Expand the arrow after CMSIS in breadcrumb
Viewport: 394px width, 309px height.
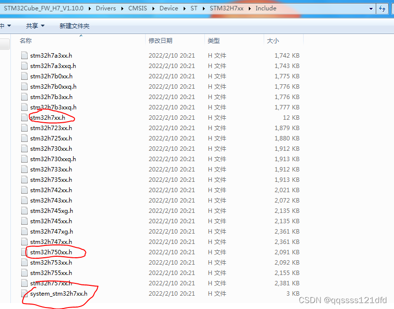(153, 8)
